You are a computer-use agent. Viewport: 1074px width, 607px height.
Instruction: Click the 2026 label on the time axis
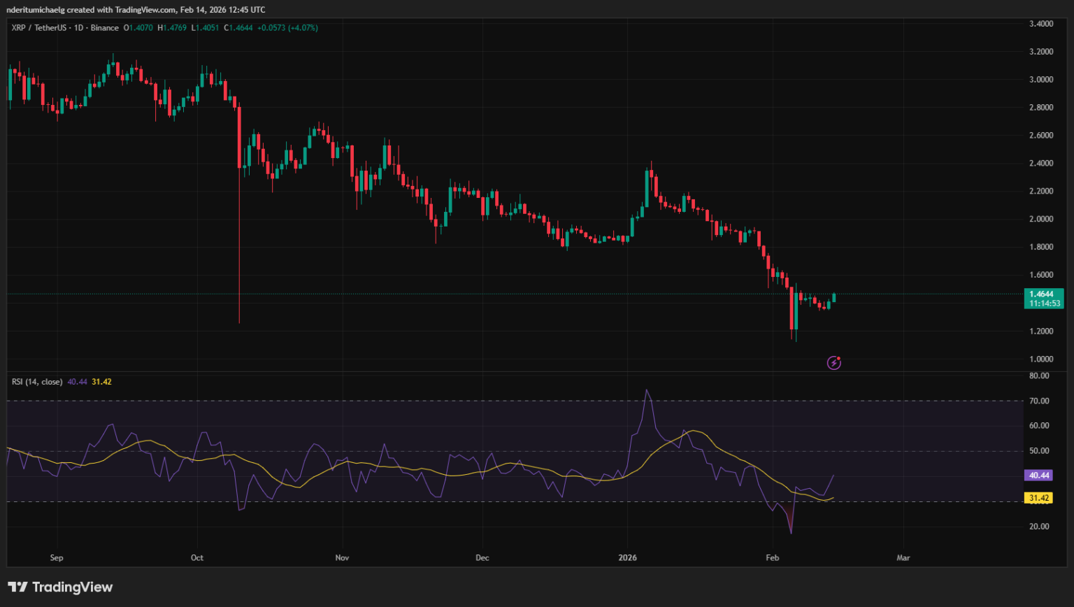[x=627, y=557]
